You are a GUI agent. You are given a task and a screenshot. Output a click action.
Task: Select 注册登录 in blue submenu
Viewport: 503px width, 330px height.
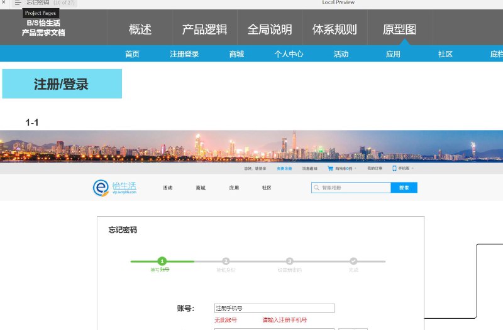click(184, 54)
